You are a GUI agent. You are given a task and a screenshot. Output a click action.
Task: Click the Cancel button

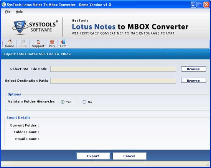[129, 156]
